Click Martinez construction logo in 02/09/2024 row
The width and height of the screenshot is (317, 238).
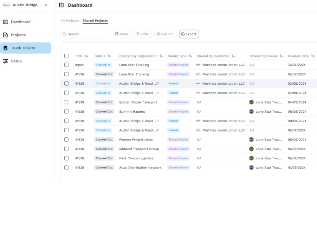click(198, 83)
